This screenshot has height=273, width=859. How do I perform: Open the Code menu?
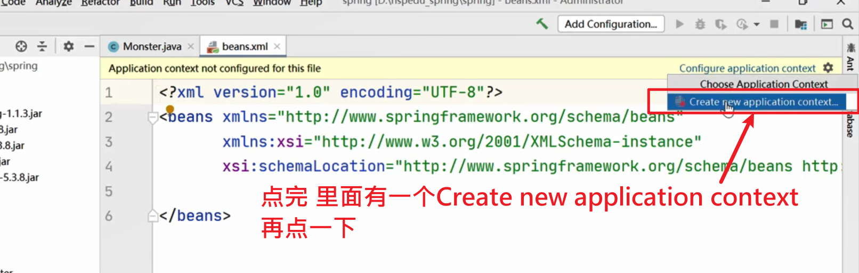pyautogui.click(x=13, y=3)
